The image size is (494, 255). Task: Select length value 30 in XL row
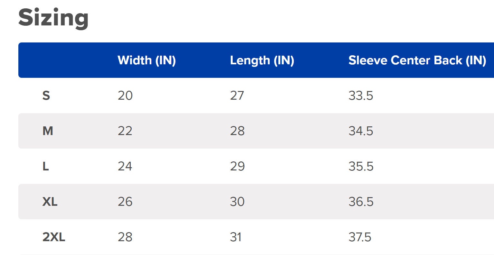pyautogui.click(x=238, y=202)
